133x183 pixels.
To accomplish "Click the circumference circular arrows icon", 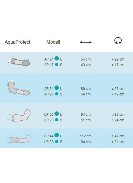I will 118,40.
